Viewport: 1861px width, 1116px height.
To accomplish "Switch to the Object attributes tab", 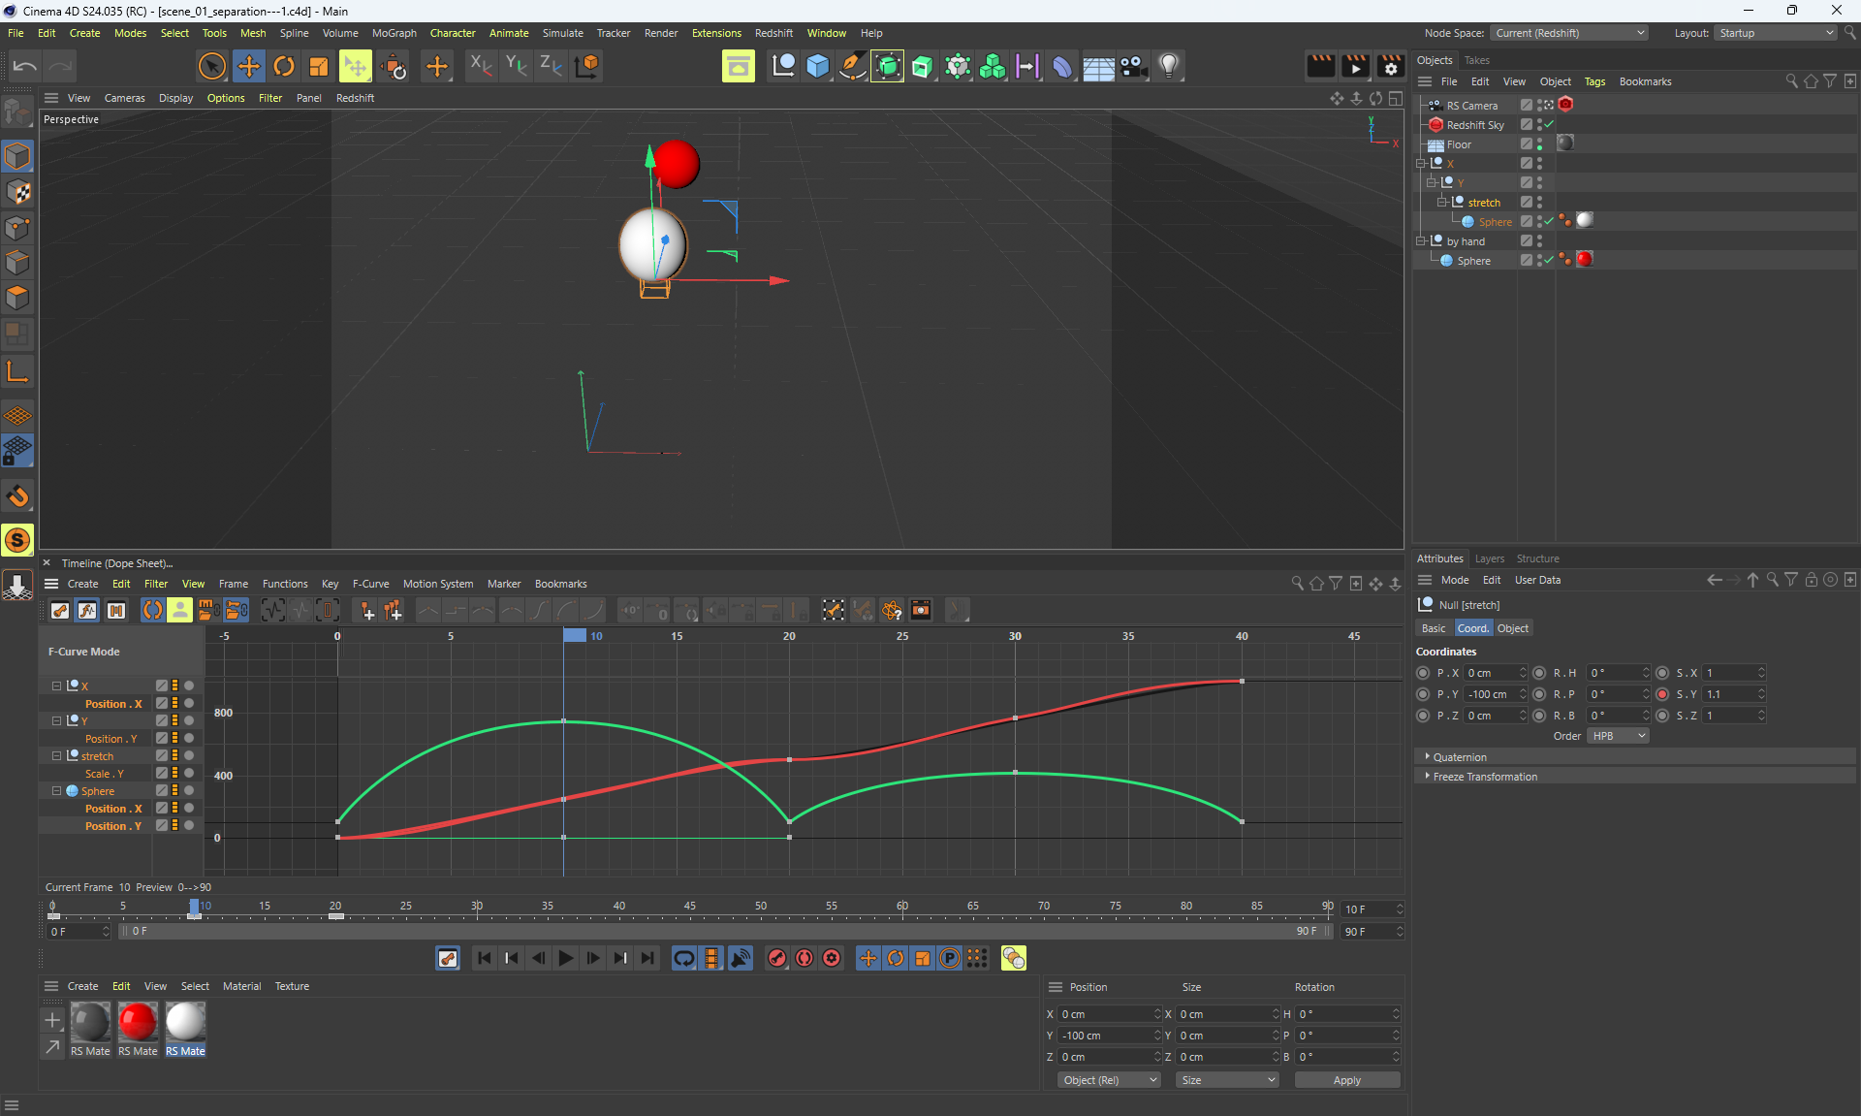I will click(1512, 628).
